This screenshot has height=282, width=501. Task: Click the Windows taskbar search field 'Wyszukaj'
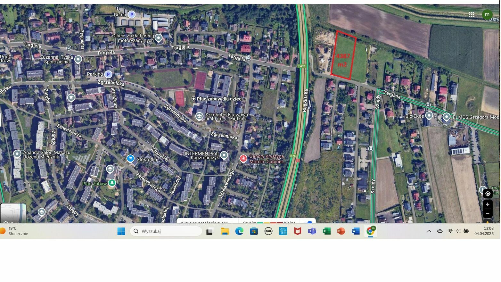coord(166,231)
